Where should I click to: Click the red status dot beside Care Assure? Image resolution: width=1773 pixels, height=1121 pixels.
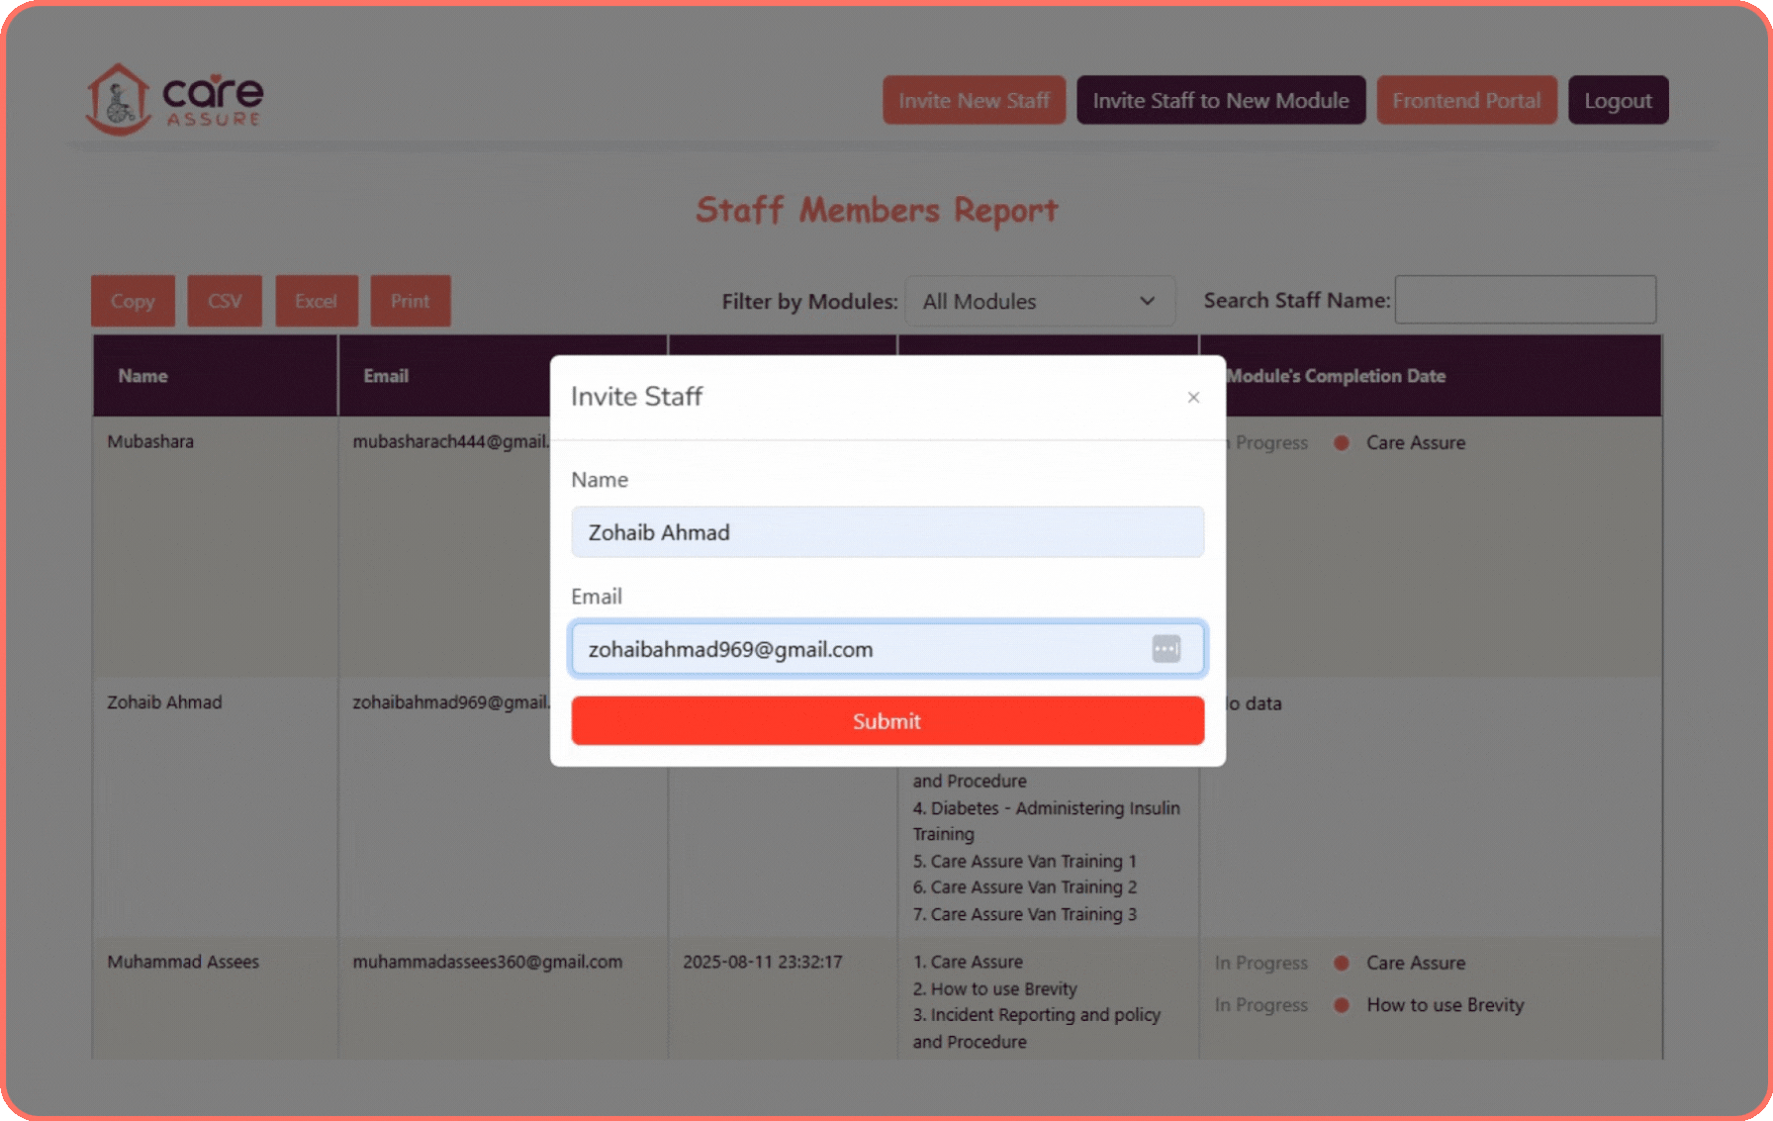click(1342, 443)
